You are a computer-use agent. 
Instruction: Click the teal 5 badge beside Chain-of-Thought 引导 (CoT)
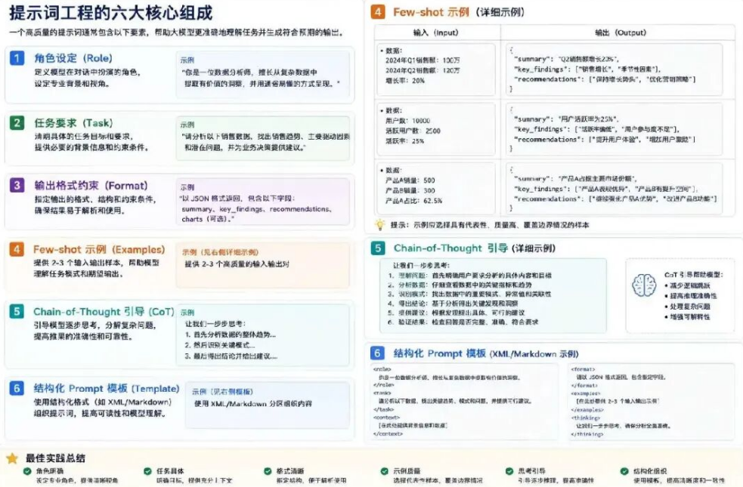[17, 311]
